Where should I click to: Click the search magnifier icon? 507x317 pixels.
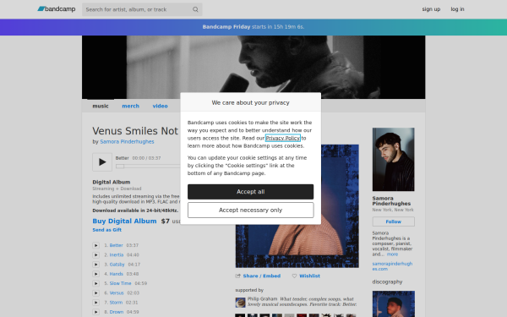click(195, 9)
